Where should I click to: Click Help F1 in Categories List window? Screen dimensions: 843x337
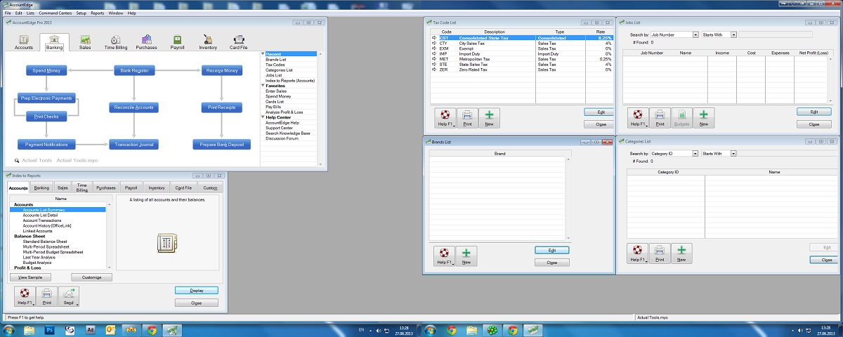[637, 253]
